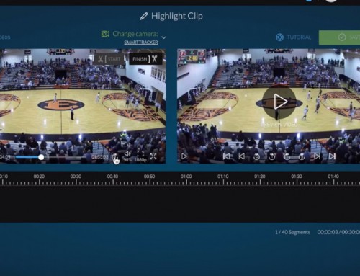Viewport: 360px width, 276px height.
Task: Click the pencil icon beside Highlight Clip title
Action: click(x=144, y=17)
